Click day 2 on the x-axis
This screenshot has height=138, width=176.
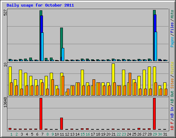[x=16, y=134]
